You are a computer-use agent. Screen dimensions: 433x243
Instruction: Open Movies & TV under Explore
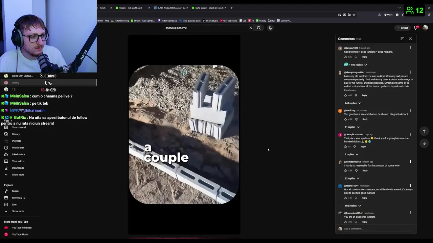(x=19, y=198)
